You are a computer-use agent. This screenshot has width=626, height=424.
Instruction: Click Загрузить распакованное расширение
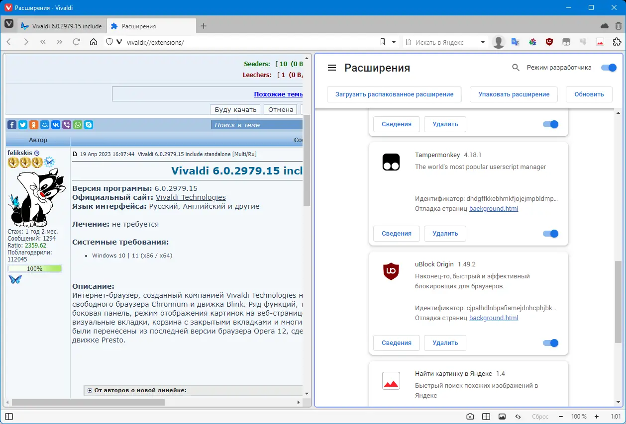tap(394, 94)
